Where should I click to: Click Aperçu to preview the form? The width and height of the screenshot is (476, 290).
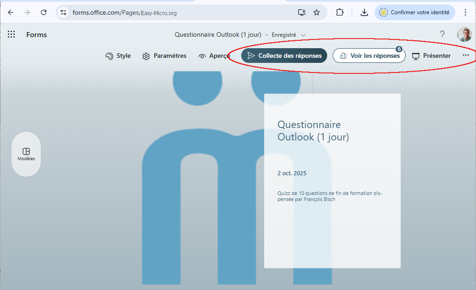click(214, 56)
